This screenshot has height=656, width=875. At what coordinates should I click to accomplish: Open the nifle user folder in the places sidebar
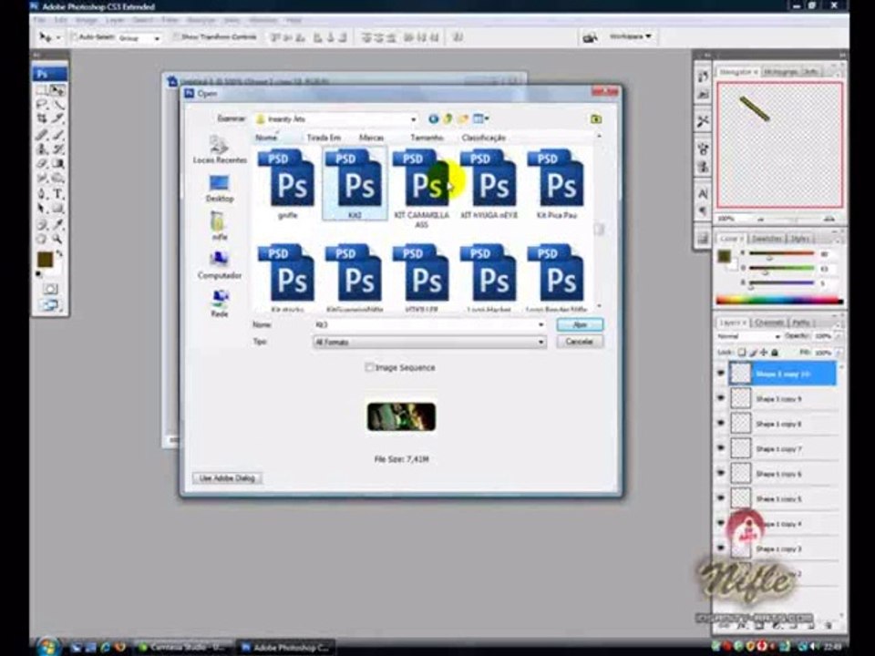220,227
